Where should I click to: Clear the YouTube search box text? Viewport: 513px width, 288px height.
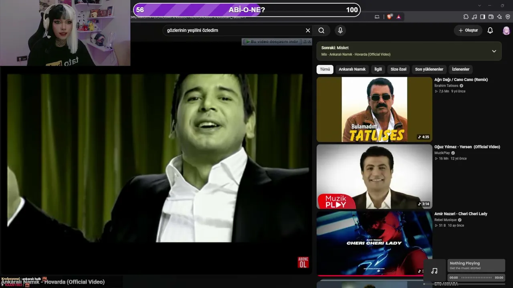(308, 30)
